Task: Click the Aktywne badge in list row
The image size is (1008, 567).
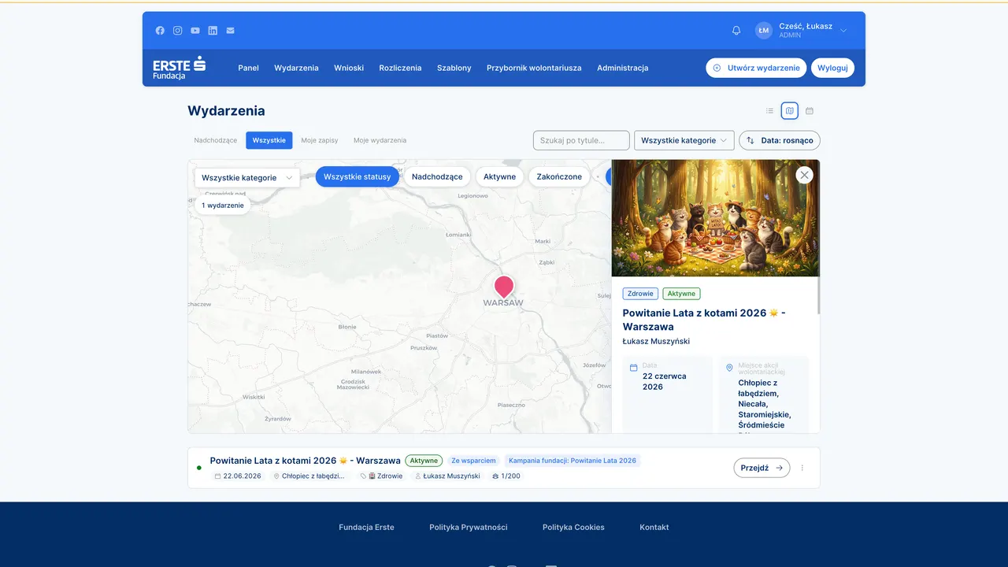Action: [x=424, y=461]
